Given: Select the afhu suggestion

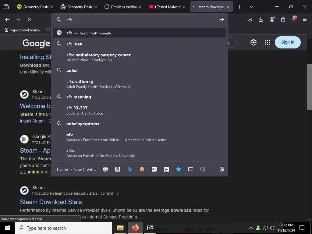Looking at the screenshot, I should tap(140, 153).
